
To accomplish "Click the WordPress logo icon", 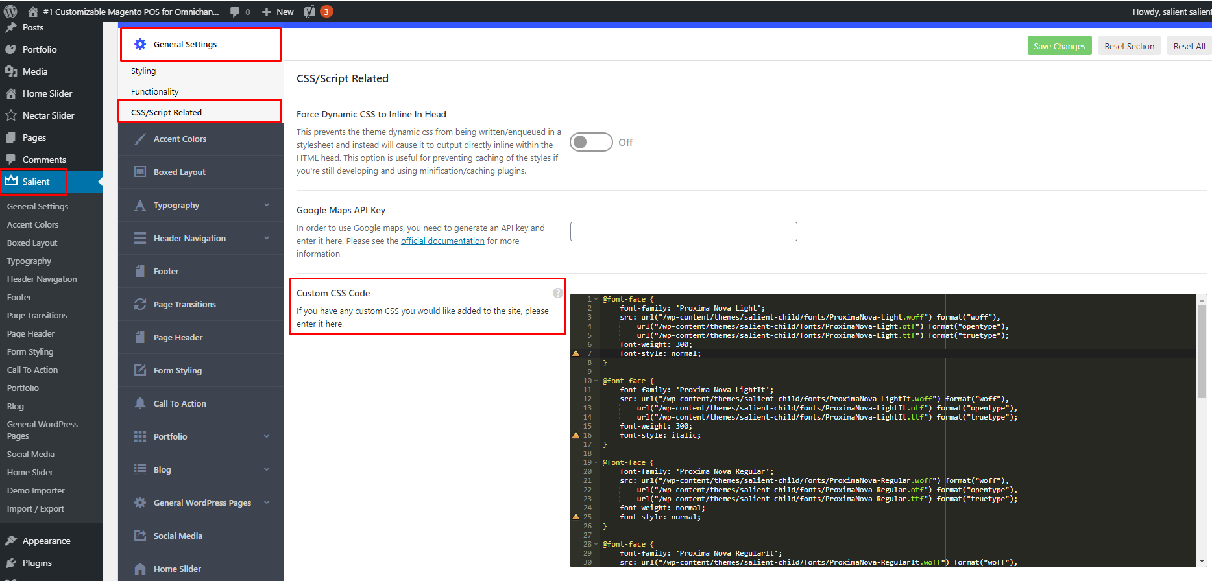I will pyautogui.click(x=10, y=12).
